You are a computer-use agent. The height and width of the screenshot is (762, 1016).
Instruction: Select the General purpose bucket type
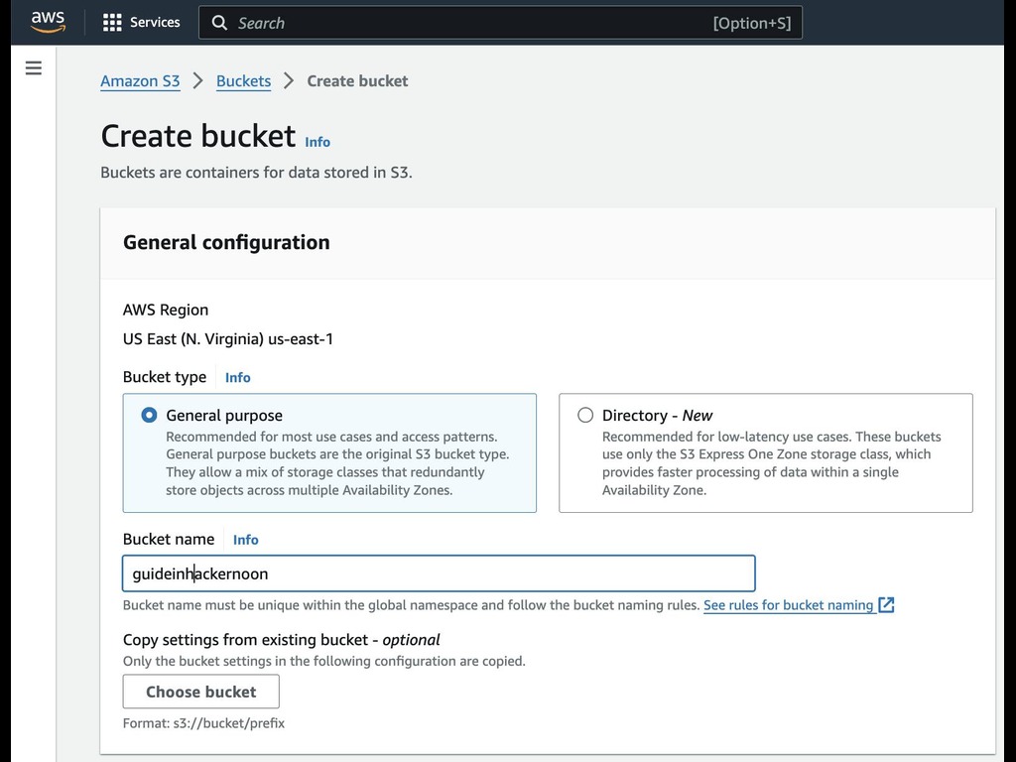pyautogui.click(x=149, y=415)
